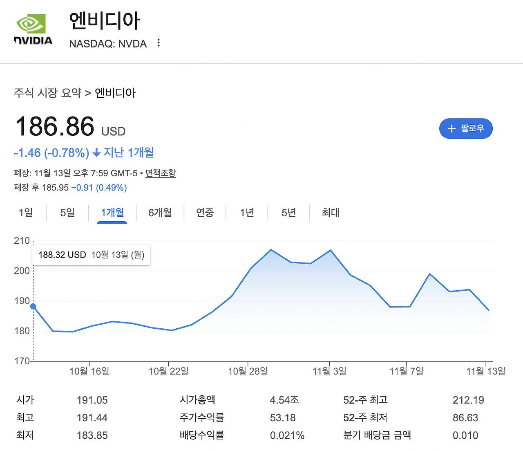
Task: Open the three-dot menu next to NASDAQ: NVDA
Action: click(159, 43)
